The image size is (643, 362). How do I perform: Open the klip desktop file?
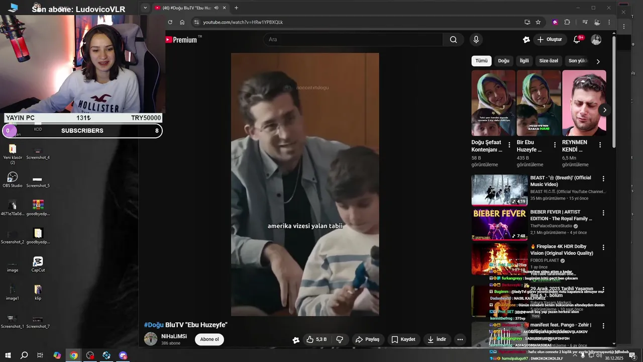pos(38,292)
